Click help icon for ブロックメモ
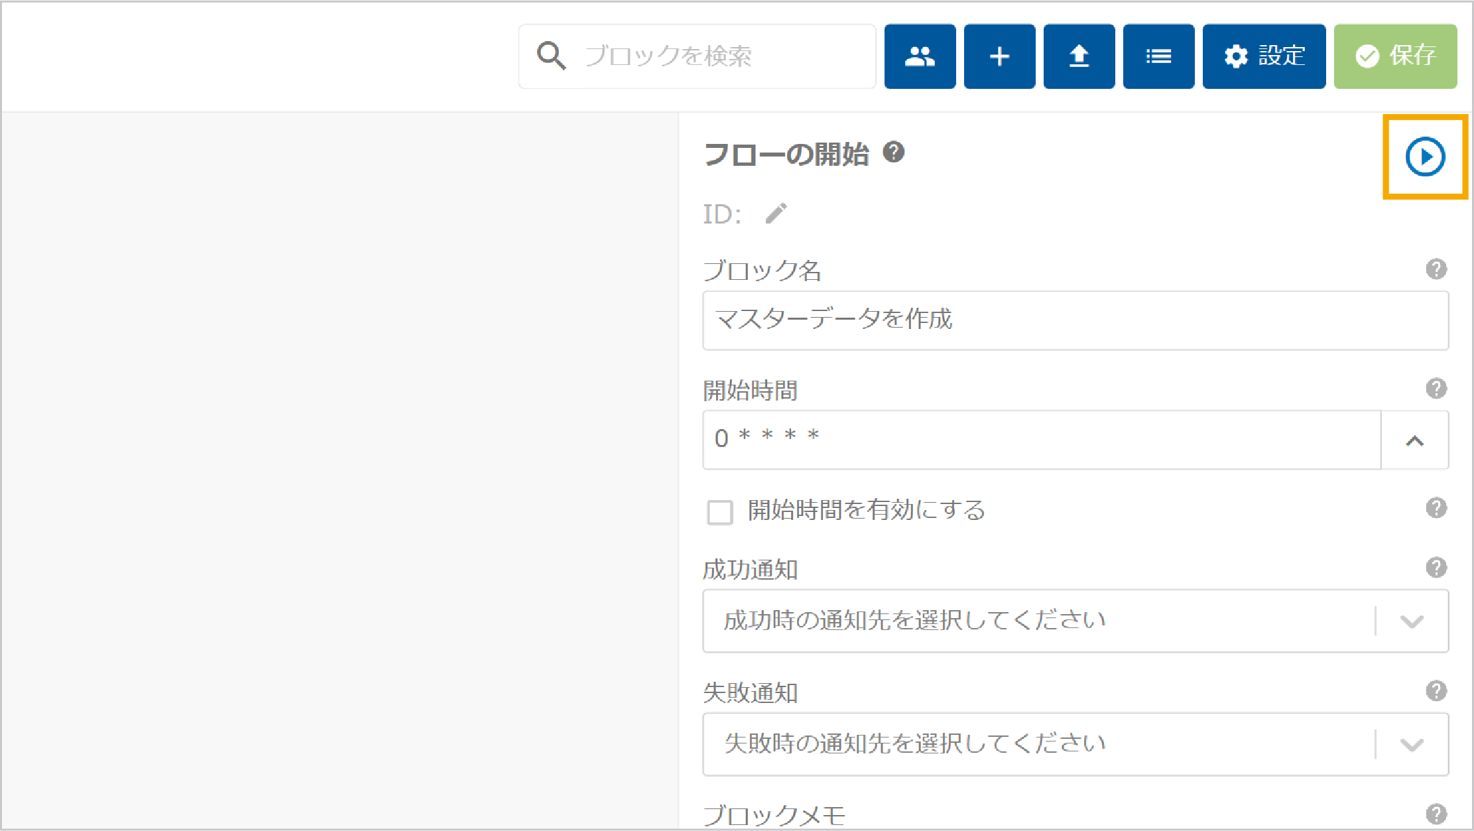Screen dimensions: 1474x831 1436,814
